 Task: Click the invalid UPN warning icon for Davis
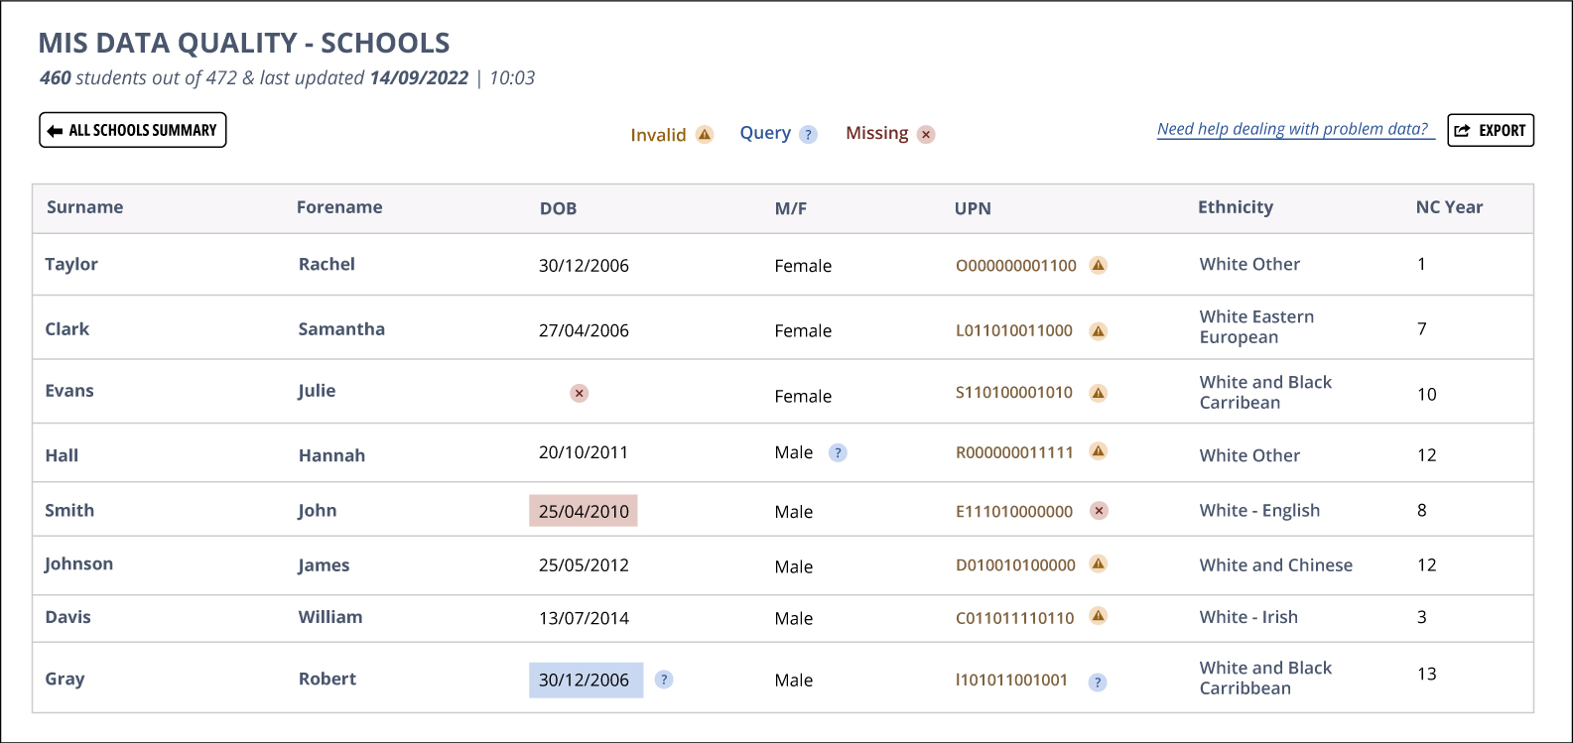tap(1099, 616)
